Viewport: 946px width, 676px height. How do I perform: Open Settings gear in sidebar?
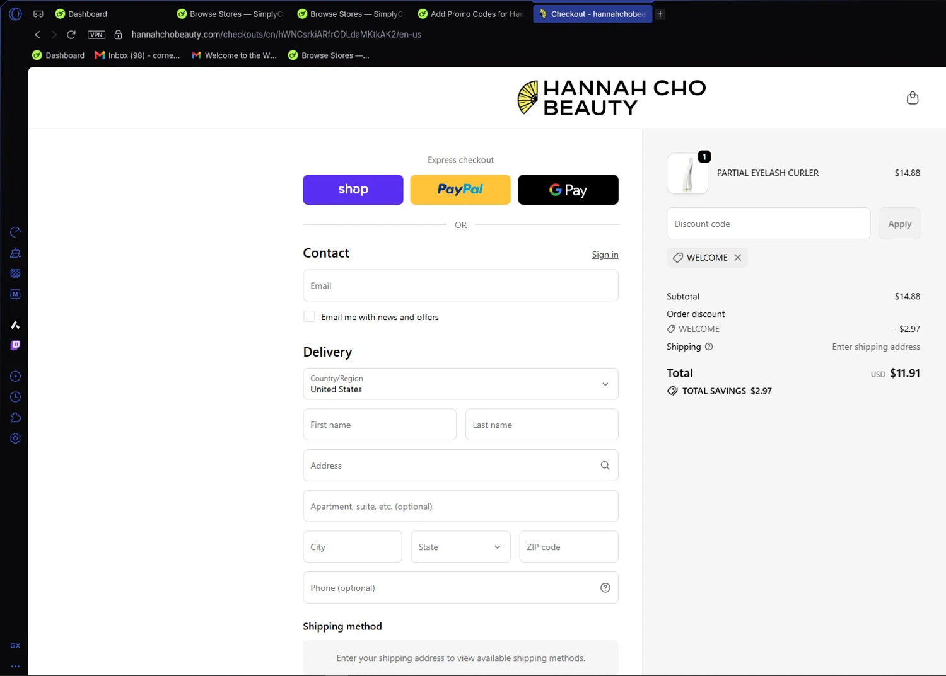16,438
